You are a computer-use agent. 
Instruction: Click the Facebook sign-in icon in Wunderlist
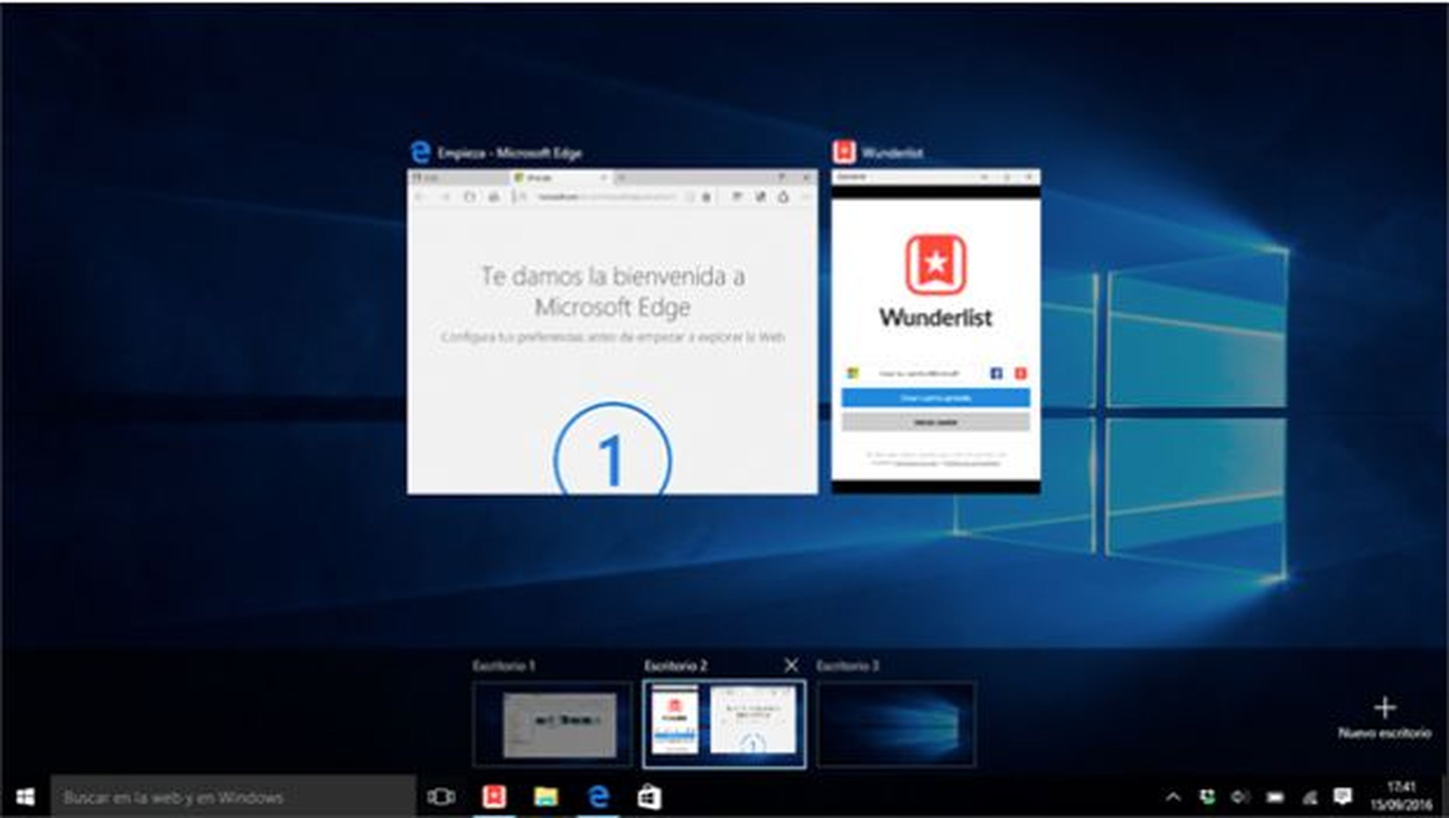(x=996, y=374)
